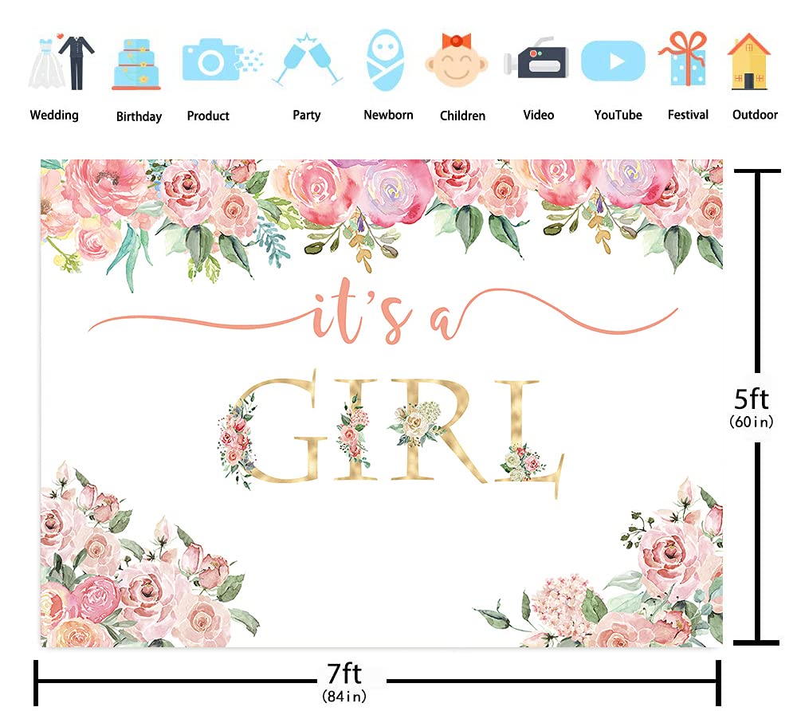Select the "Newborn" label

[388, 115]
